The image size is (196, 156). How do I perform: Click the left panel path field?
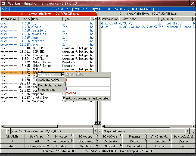[x=52, y=131]
